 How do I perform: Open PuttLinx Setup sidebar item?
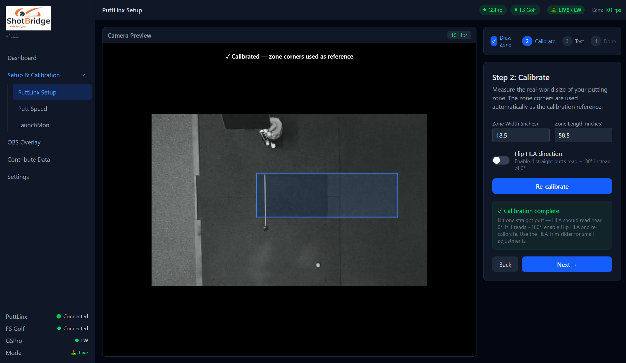coord(52,92)
